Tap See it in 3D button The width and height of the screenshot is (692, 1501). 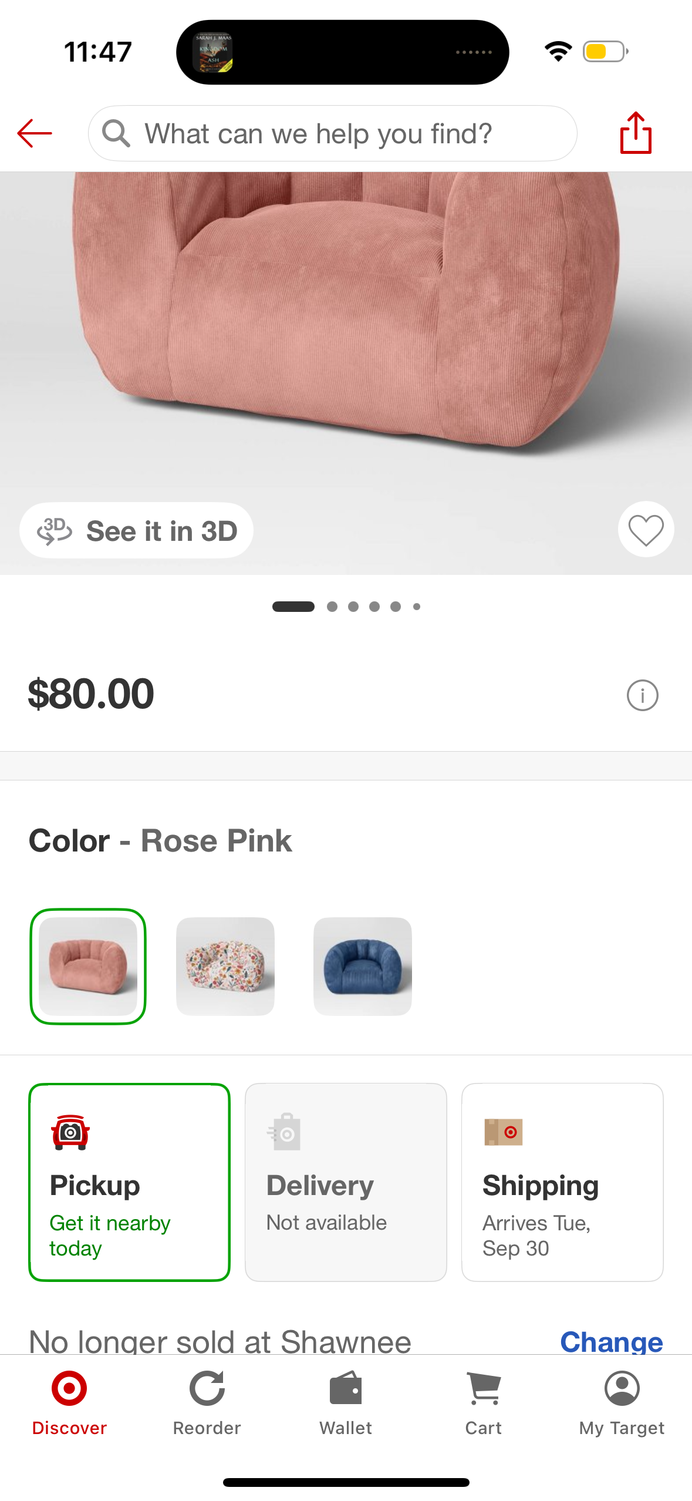tap(137, 531)
